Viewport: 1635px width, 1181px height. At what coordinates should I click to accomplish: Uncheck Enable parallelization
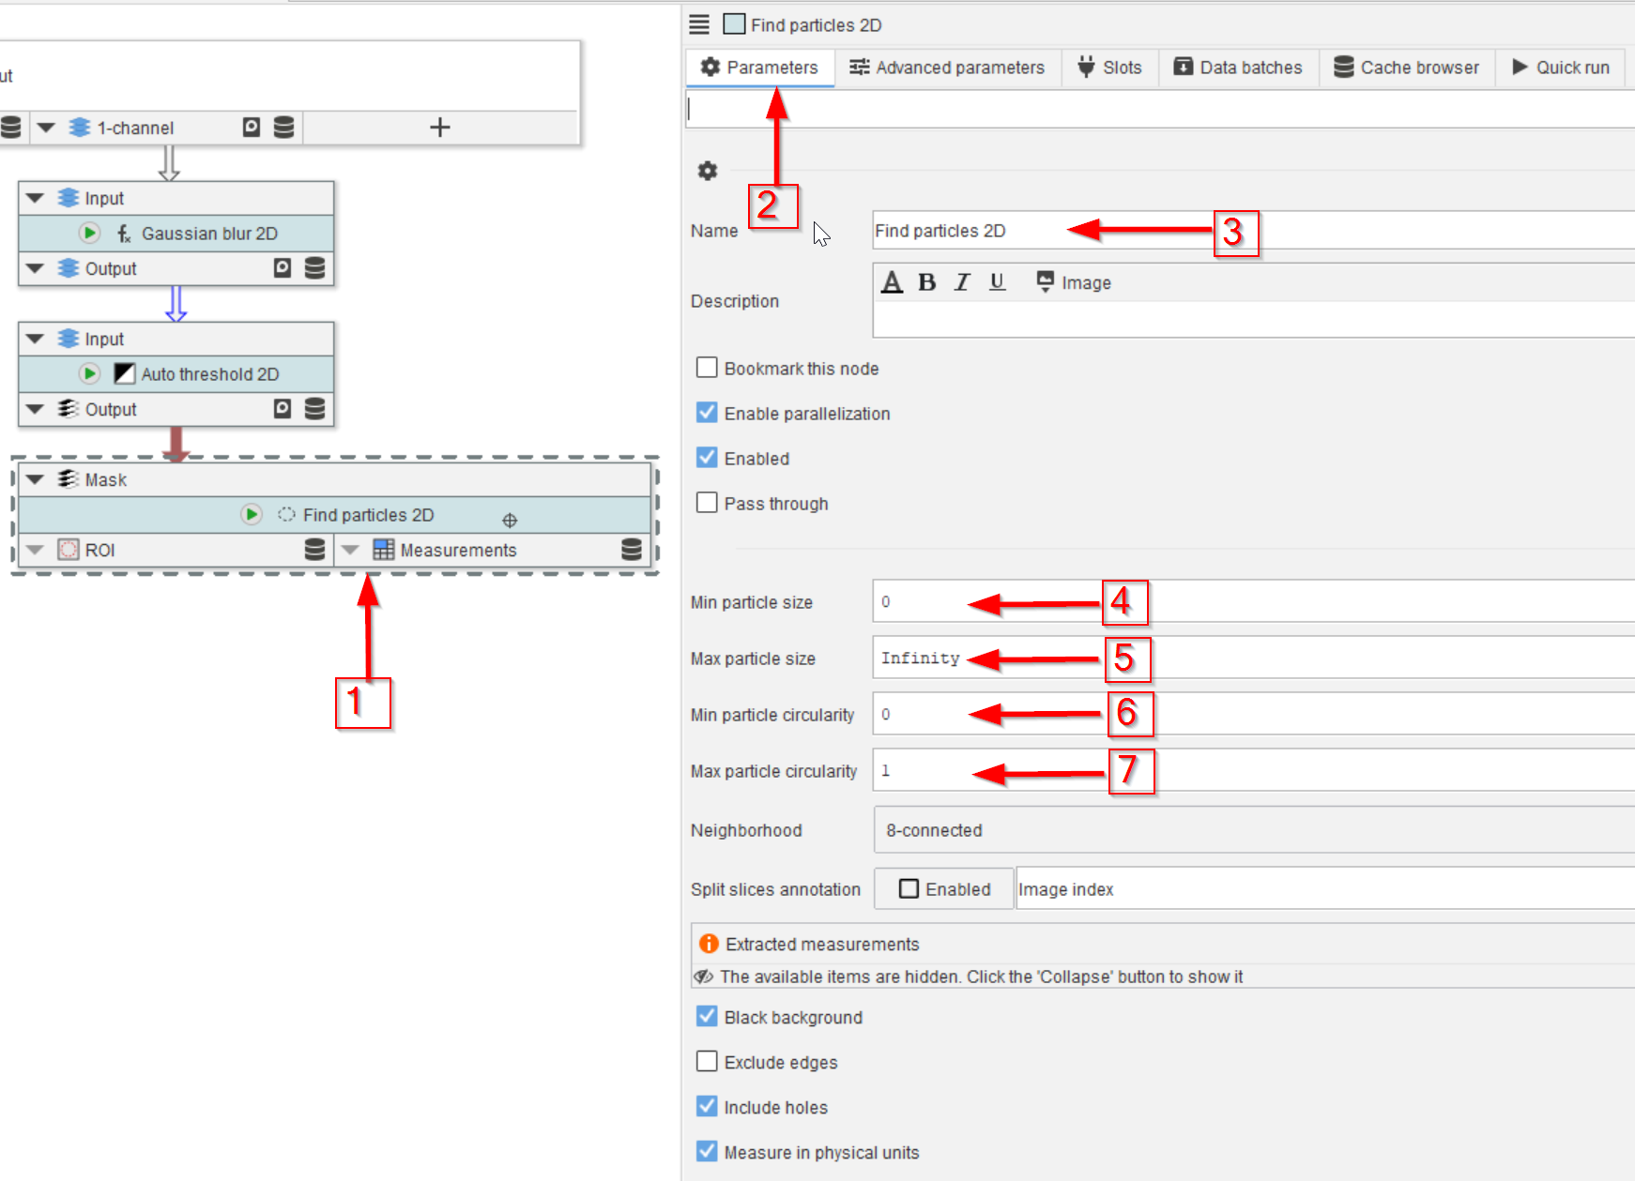click(707, 413)
